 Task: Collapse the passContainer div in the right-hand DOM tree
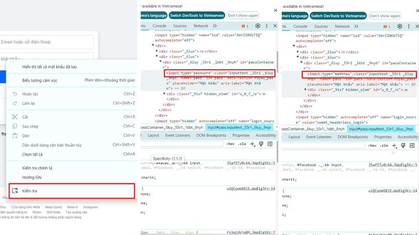pyautogui.click(x=302, y=63)
